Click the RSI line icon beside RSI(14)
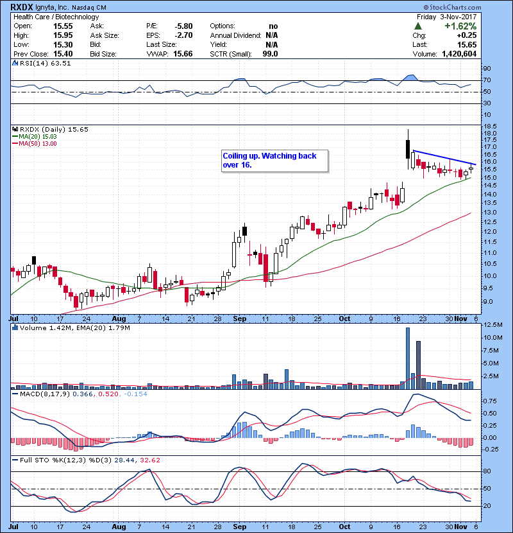513x533 pixels. point(15,63)
